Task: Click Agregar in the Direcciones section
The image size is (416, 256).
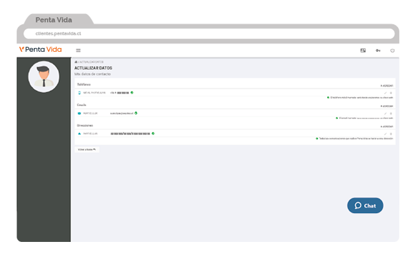Action: click(387, 127)
